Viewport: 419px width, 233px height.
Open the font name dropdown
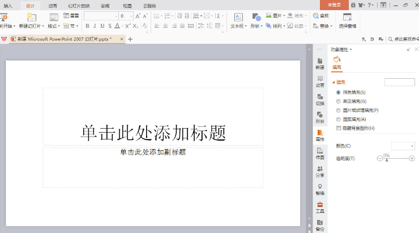click(116, 16)
